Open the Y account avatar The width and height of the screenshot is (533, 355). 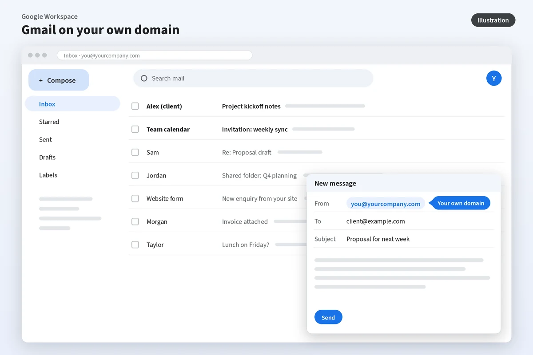point(494,78)
